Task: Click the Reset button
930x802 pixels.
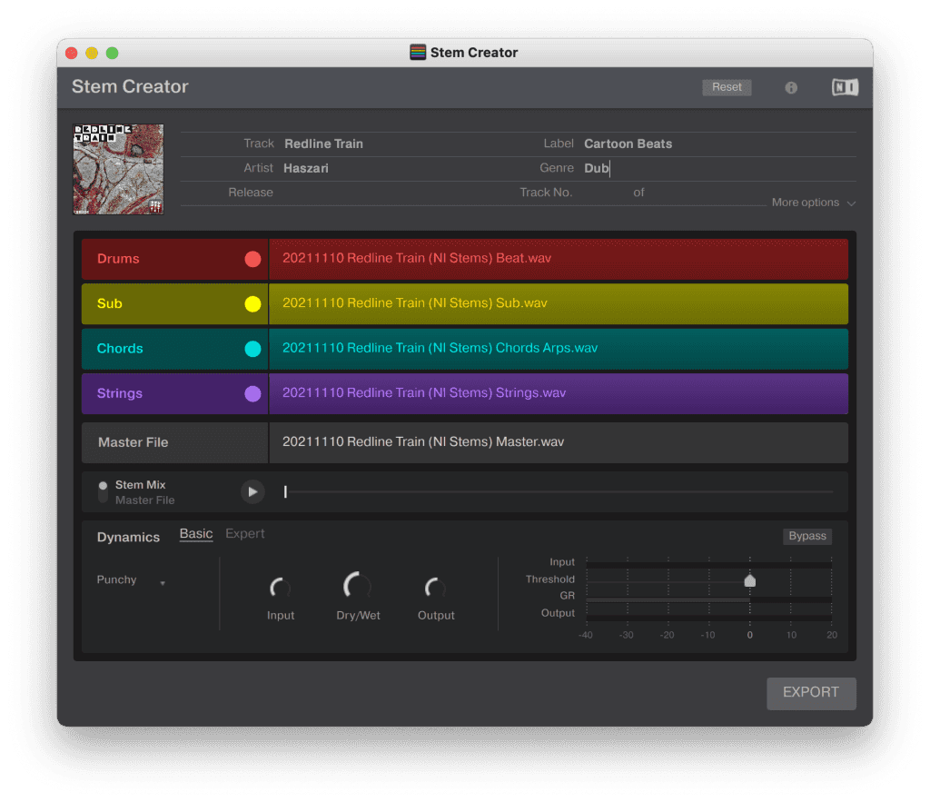Action: pos(727,87)
